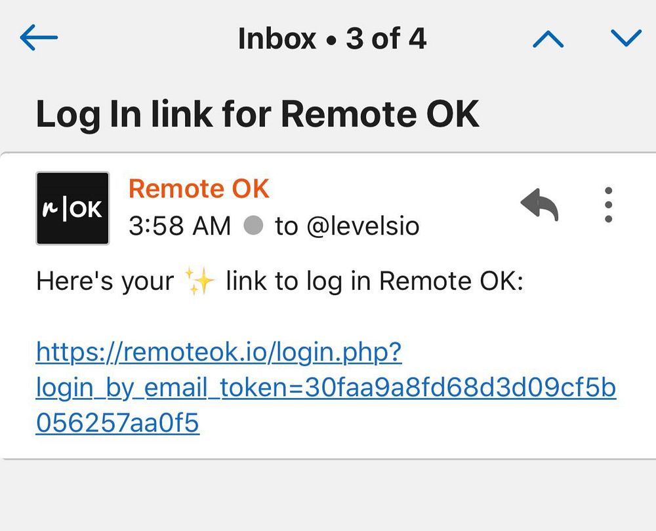Tap the grey status dot beside the time

(x=253, y=226)
